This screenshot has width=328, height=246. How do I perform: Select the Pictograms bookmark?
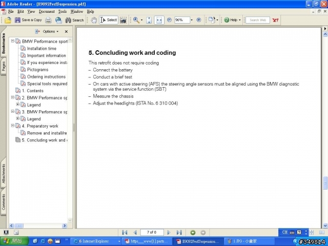click(37, 70)
